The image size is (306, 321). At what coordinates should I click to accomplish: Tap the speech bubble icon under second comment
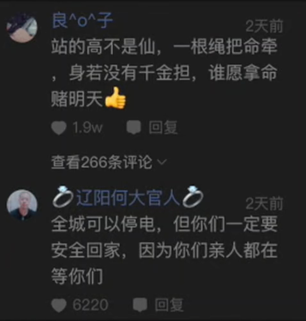pos(140,305)
